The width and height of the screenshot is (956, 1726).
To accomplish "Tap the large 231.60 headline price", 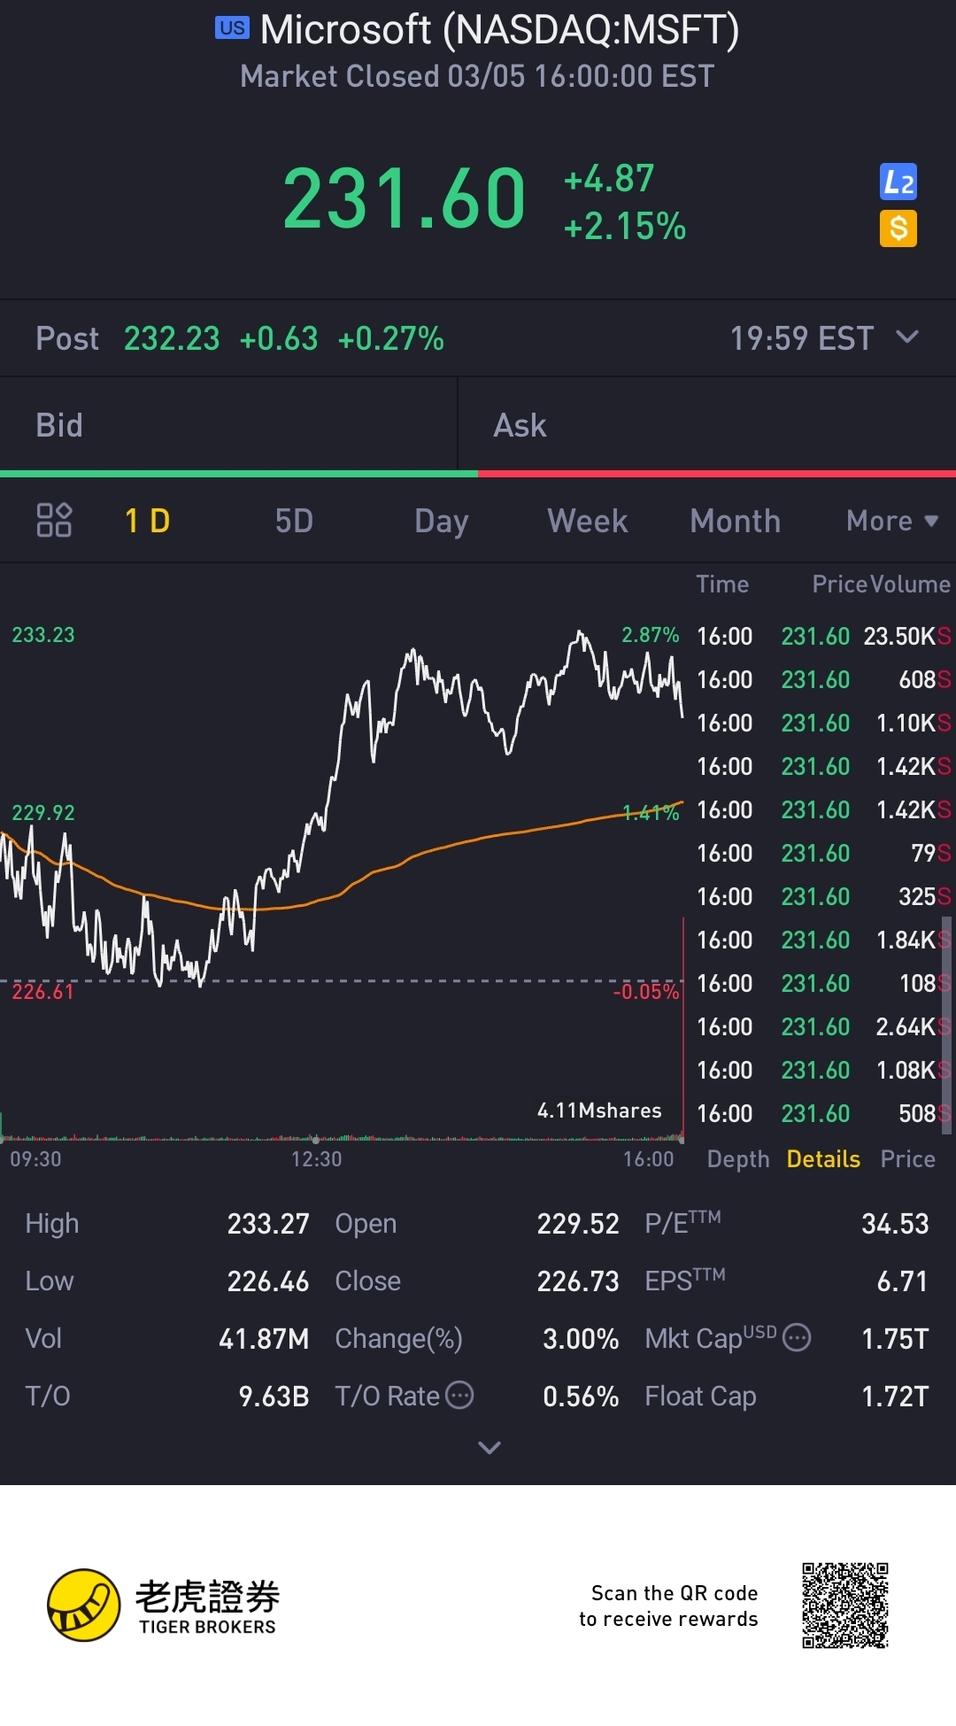I will click(x=405, y=198).
